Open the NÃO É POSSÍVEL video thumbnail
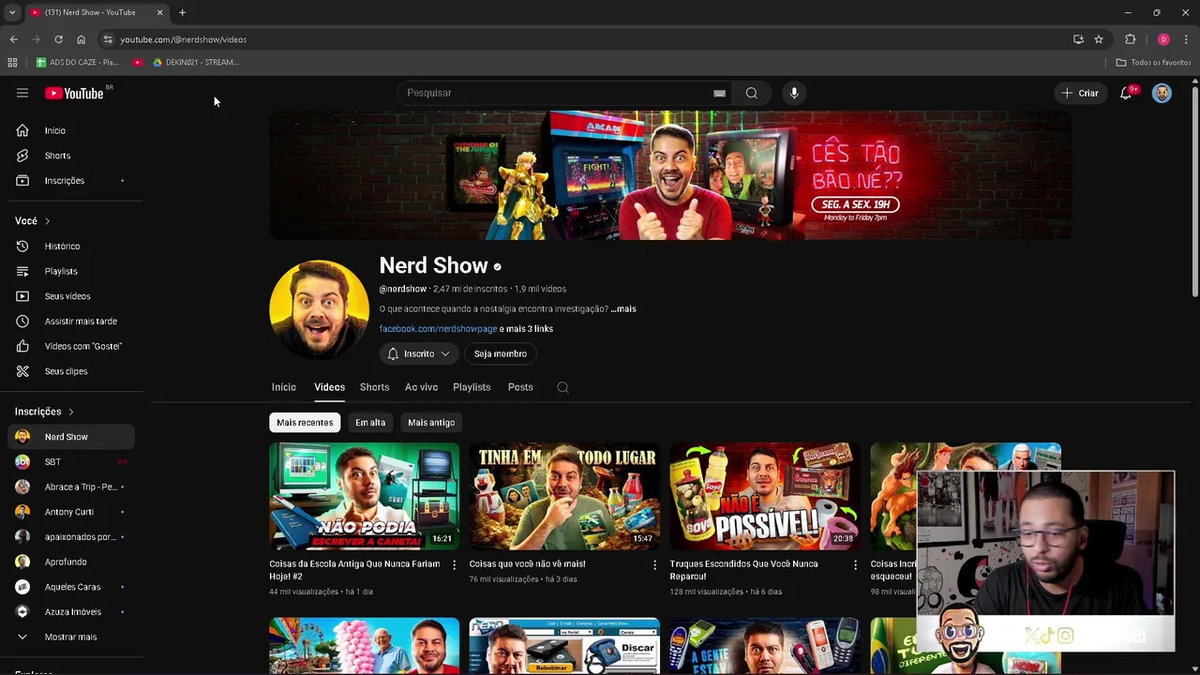Viewport: 1200px width, 675px height. click(x=765, y=496)
